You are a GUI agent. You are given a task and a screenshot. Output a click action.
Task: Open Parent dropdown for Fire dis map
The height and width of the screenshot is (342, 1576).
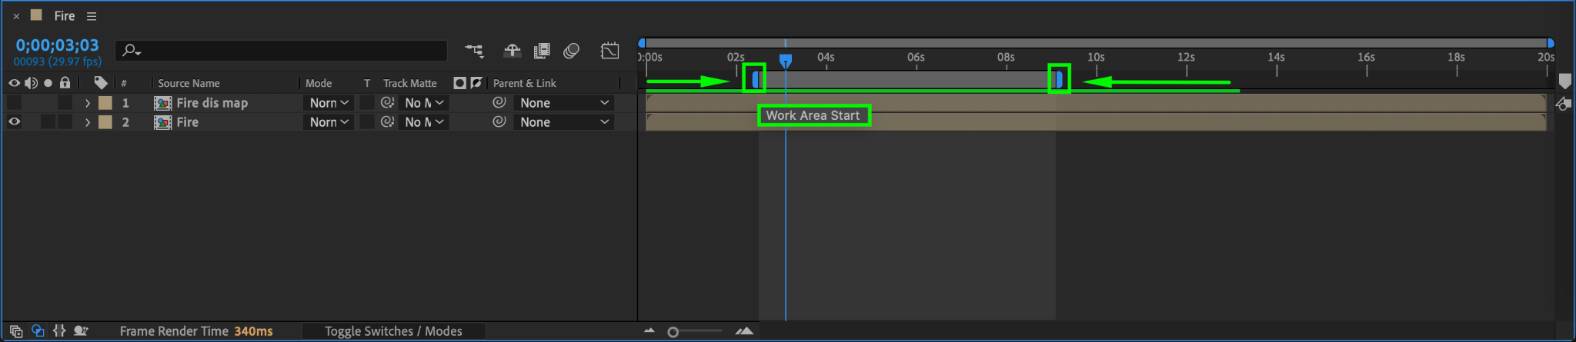click(x=564, y=102)
